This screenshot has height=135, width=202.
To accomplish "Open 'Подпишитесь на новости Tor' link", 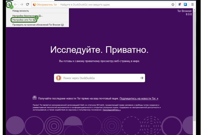I will [139, 98].
